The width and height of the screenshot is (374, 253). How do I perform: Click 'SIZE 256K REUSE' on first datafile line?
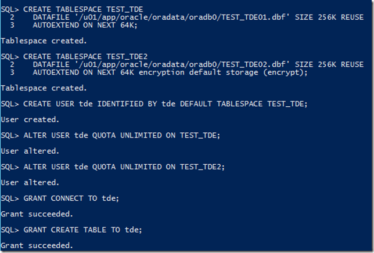pyautogui.click(x=329, y=17)
